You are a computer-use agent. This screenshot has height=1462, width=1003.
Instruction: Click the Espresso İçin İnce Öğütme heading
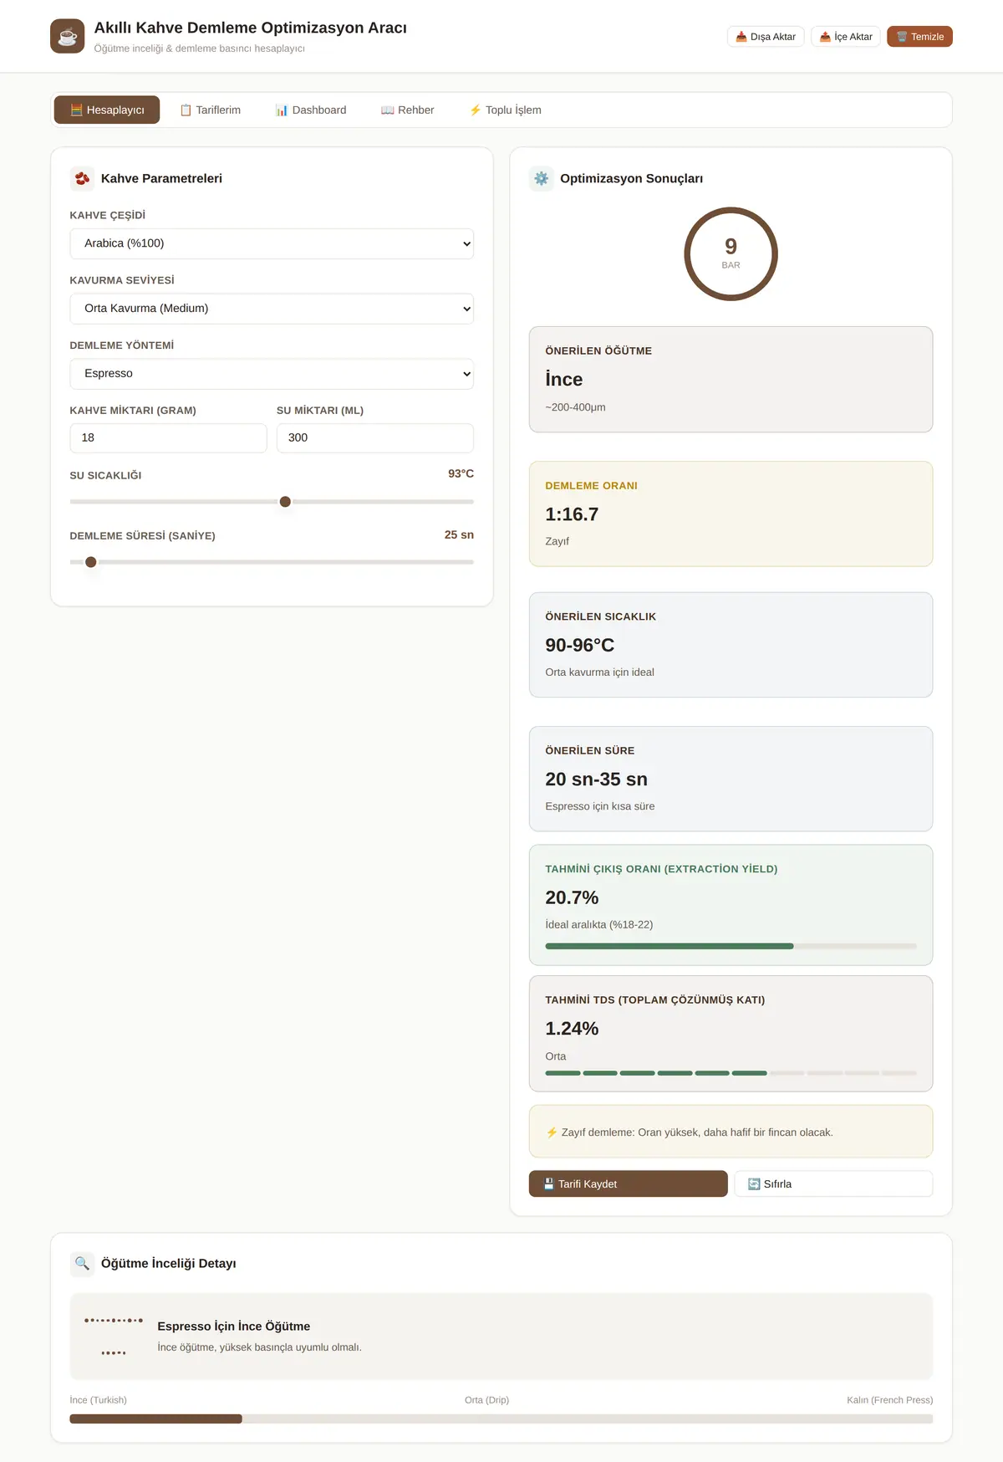click(x=233, y=1326)
